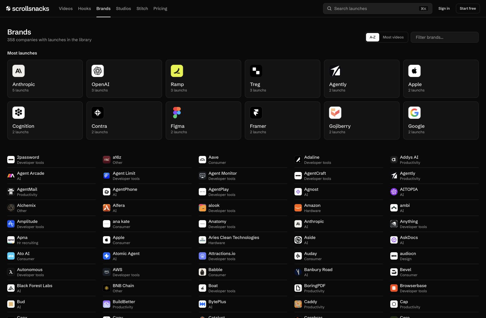
Task: Open the 2password brand row
Action: pyautogui.click(x=51, y=160)
